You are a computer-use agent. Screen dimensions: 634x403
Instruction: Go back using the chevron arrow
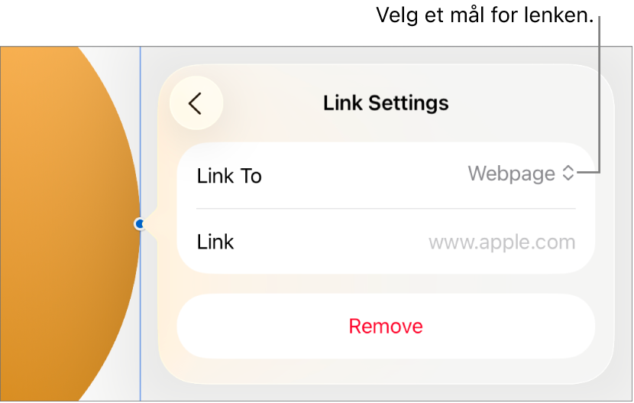195,103
